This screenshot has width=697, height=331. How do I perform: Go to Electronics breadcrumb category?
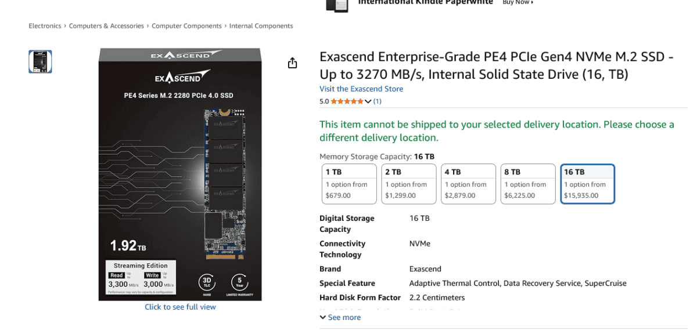click(45, 26)
